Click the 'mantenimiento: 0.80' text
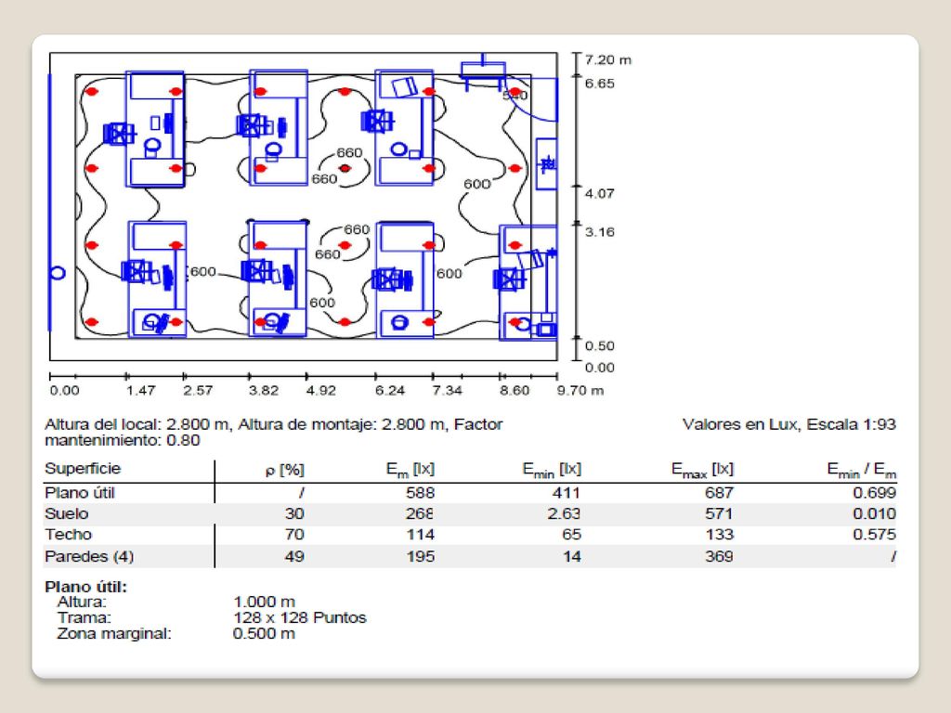The image size is (951, 713). click(x=122, y=440)
